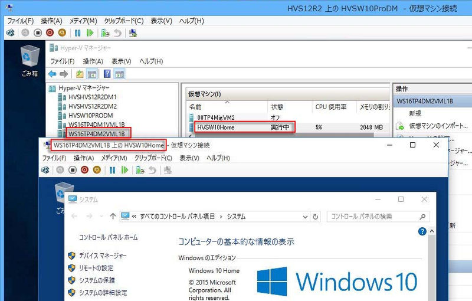Open リモートの設定 link

(96, 268)
